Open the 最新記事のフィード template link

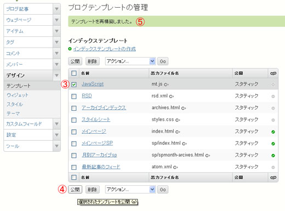tap(101, 167)
